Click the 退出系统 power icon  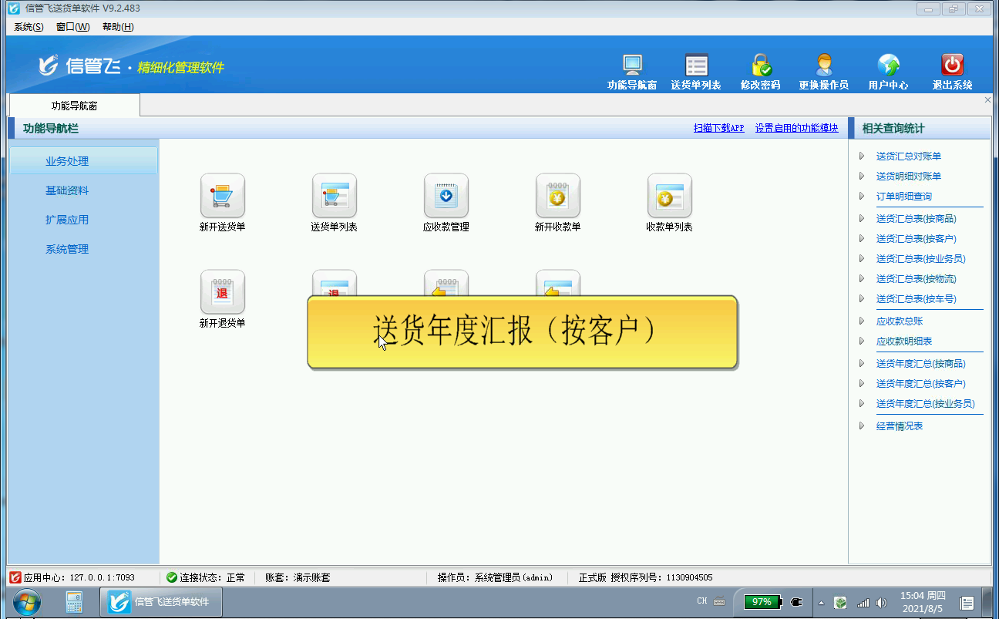point(952,66)
